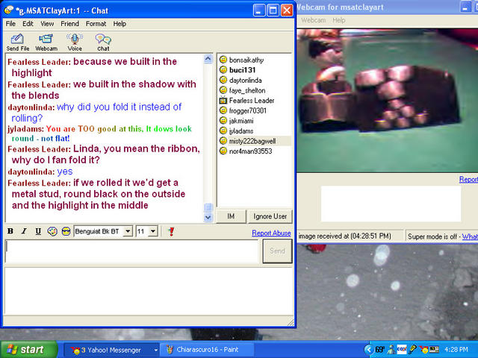Click the message input field
Screen dimensions: 478x358
[132, 251]
